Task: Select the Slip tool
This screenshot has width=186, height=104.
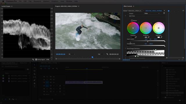Action: 35,77
